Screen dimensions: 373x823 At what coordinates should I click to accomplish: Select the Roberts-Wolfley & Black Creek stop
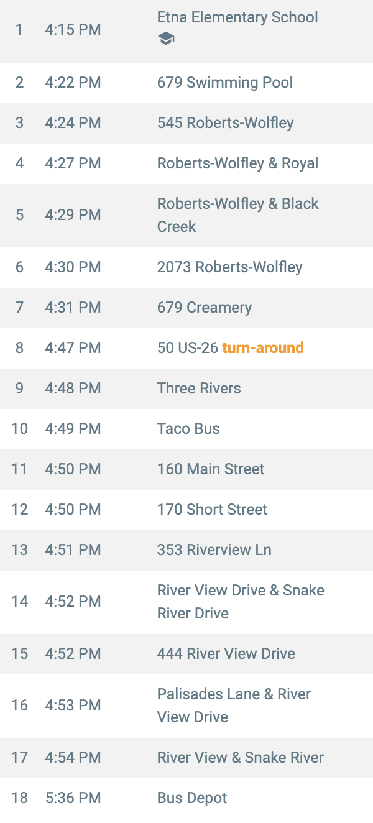click(186, 215)
